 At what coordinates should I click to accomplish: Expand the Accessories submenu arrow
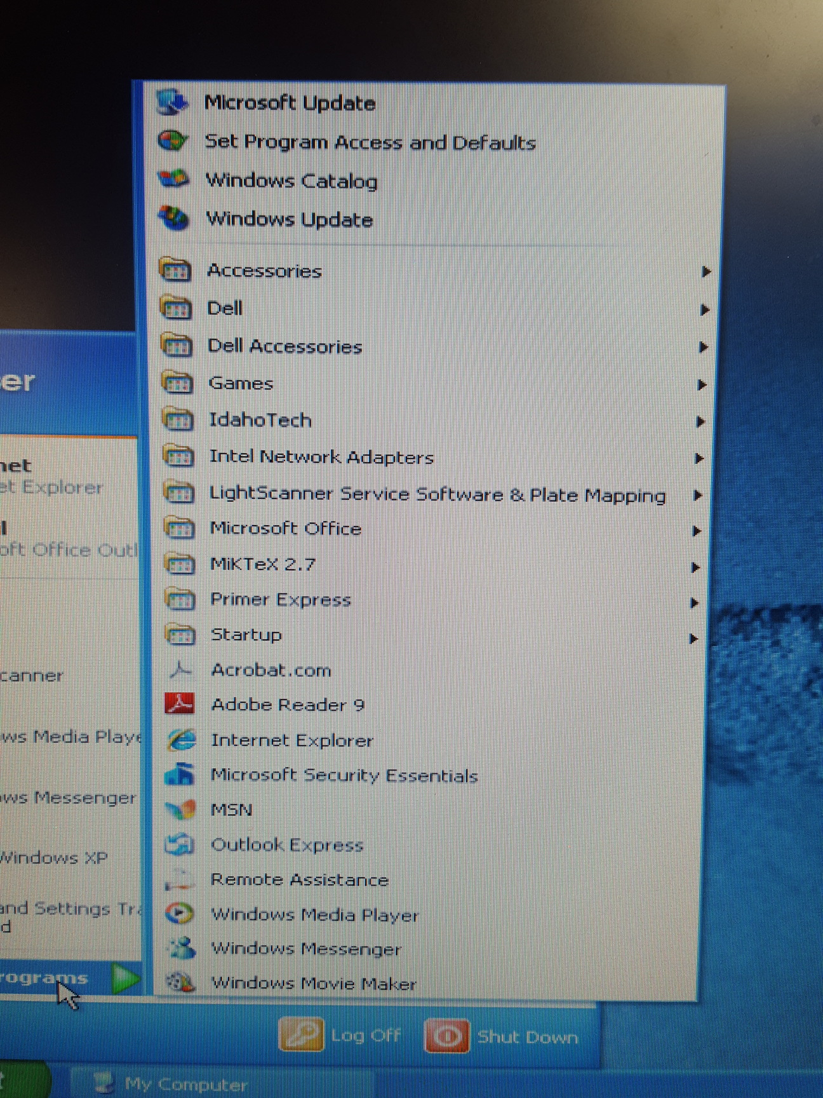706,272
